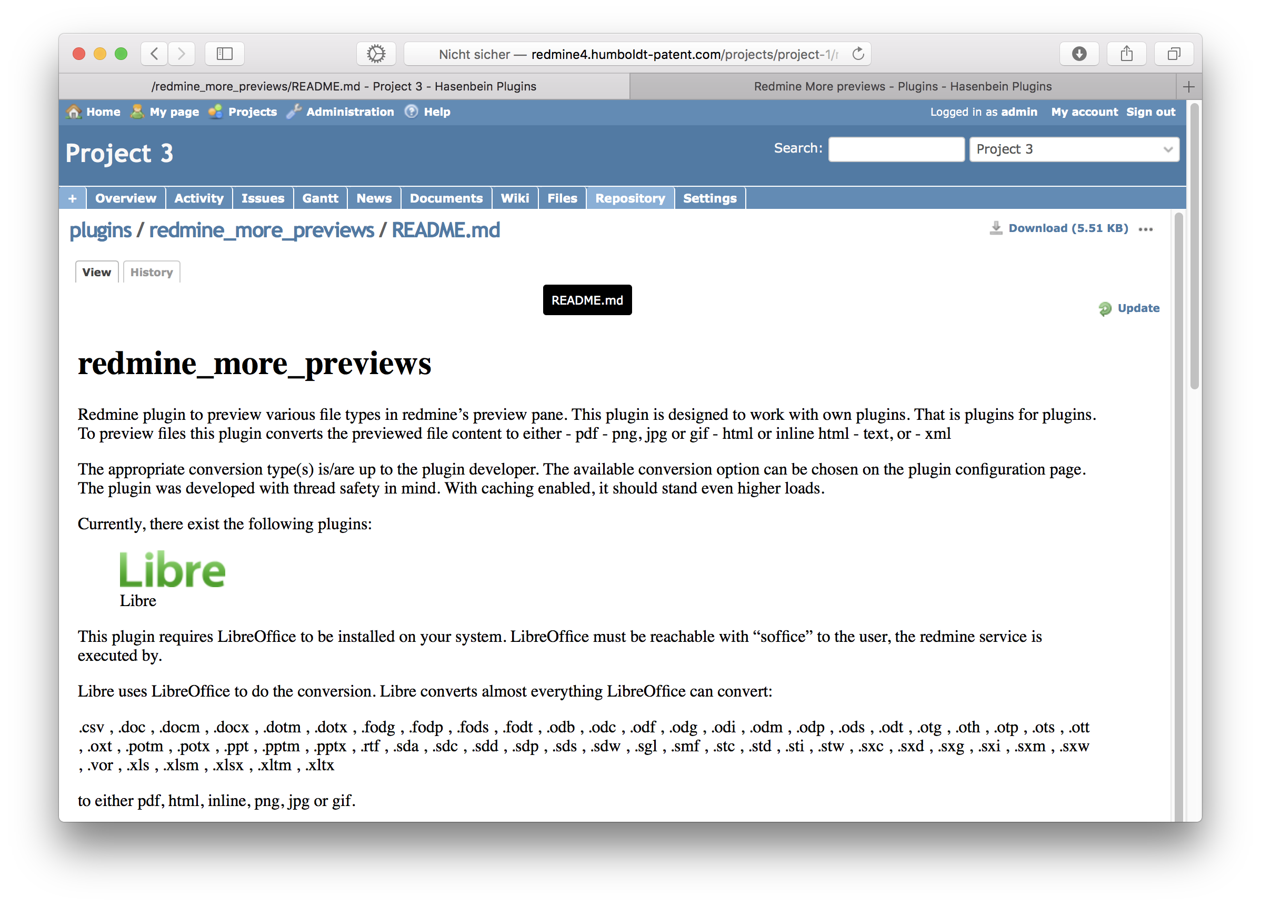The height and width of the screenshot is (906, 1261).
Task: Open the Share icon in Safari toolbar
Action: [1126, 54]
